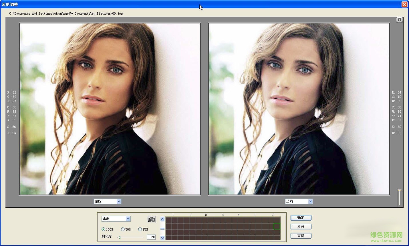Click the info icon above the preview
This screenshot has width=409, height=246.
coord(400,20)
